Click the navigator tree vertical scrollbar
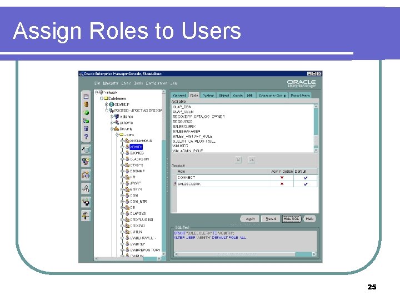The width and height of the screenshot is (400, 300). pos(164,173)
